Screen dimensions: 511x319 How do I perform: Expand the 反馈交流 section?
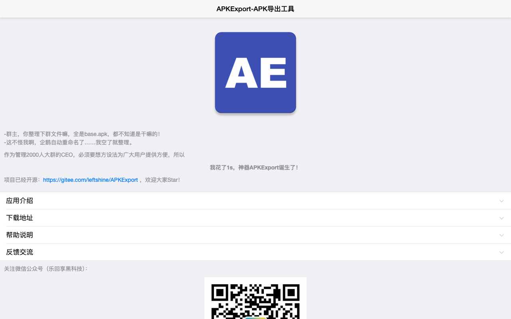pyautogui.click(x=255, y=252)
